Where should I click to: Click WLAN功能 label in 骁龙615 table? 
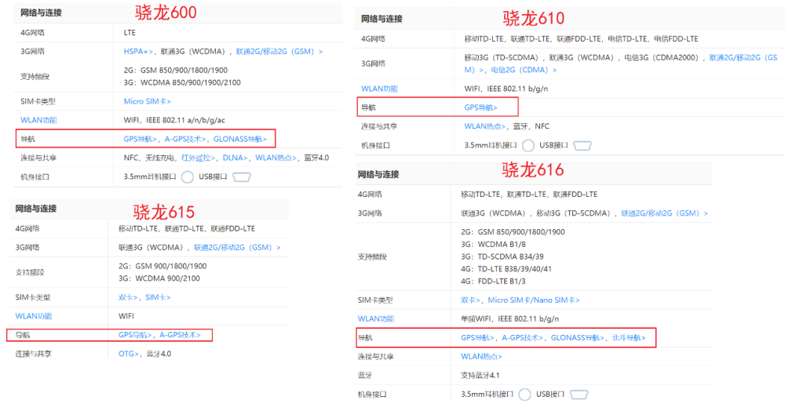pos(34,316)
